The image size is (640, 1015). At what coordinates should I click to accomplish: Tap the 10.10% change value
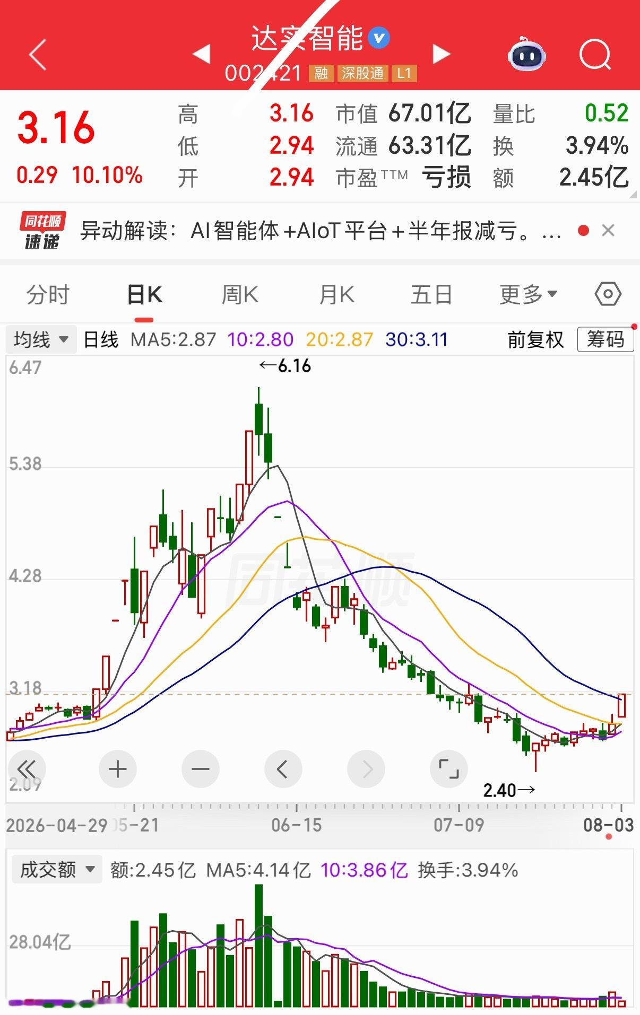click(x=107, y=175)
